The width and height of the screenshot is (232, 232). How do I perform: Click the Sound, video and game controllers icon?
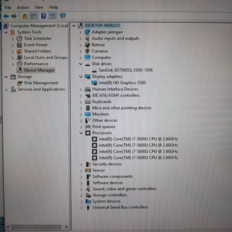click(x=88, y=189)
